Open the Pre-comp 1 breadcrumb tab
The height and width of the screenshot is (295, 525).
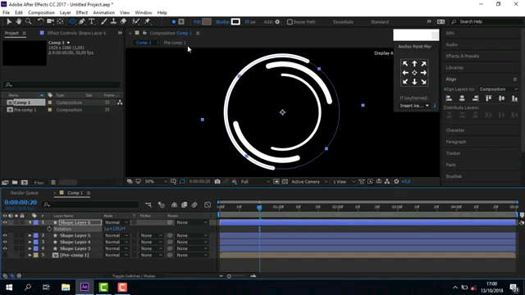175,43
